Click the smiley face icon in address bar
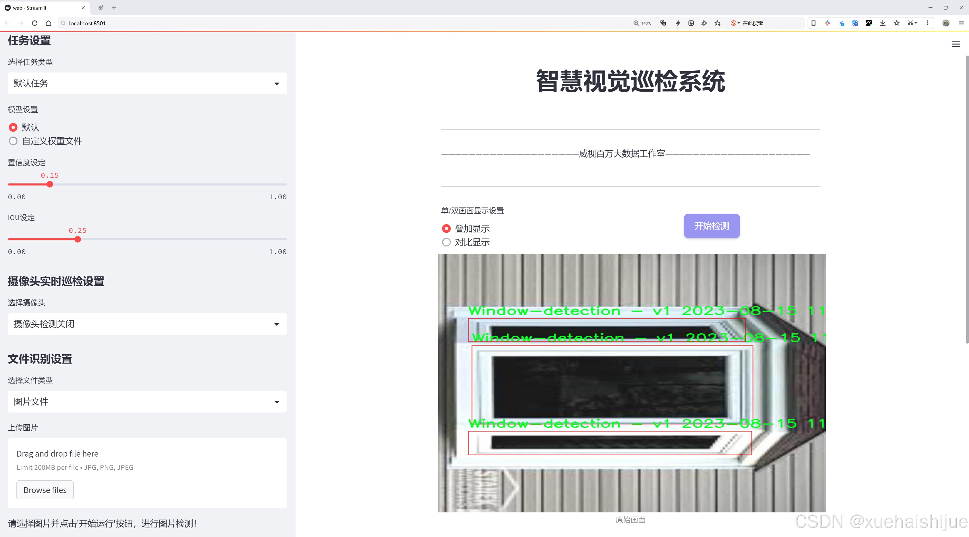Viewport: 969px width, 537px height. 691,23
